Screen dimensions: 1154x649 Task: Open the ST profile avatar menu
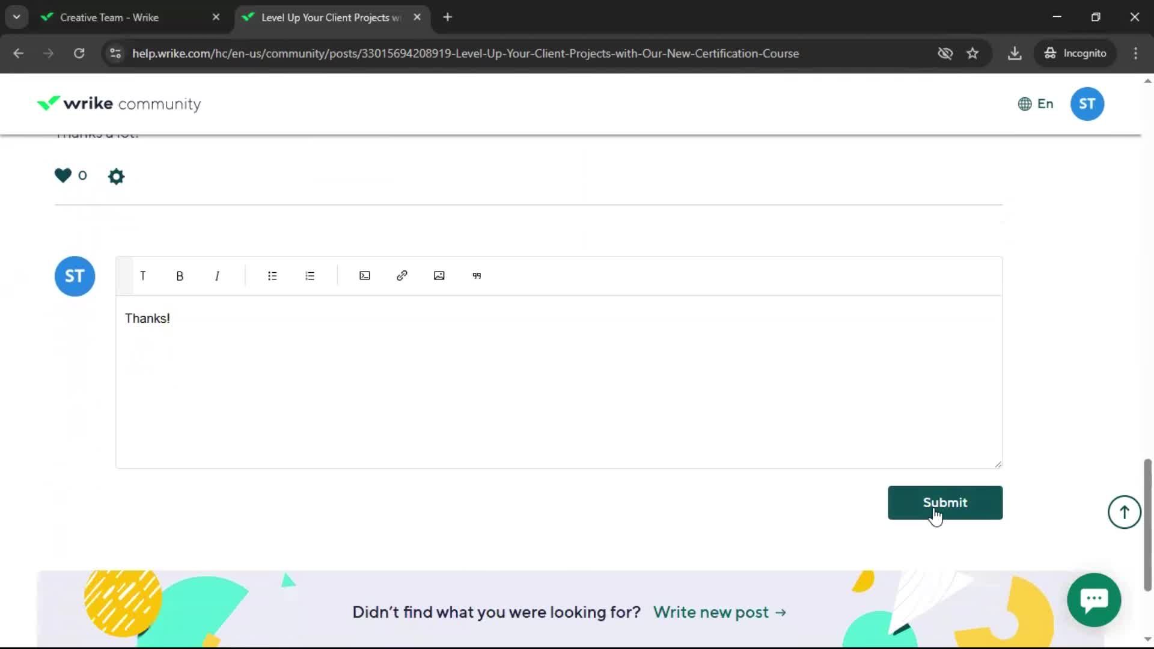(x=1087, y=104)
